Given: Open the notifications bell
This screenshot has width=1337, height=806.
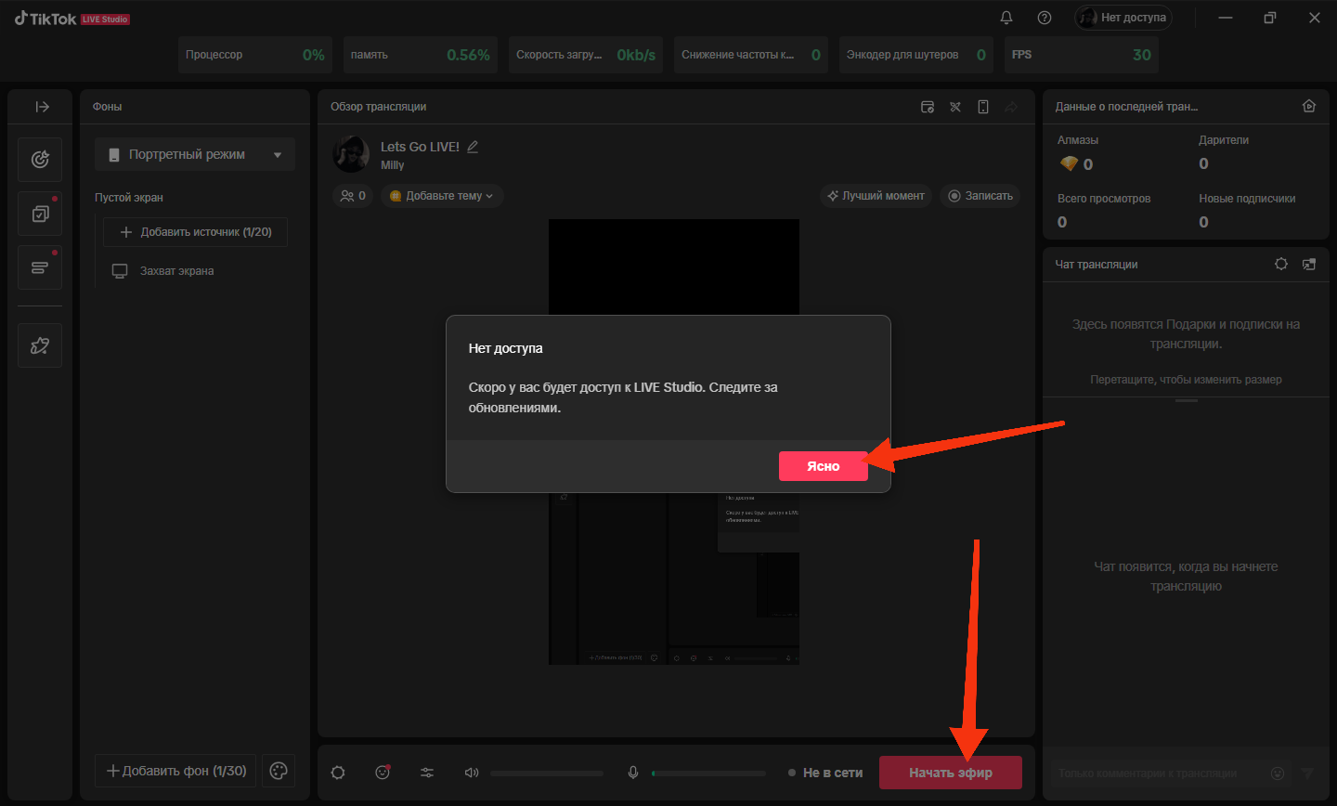Looking at the screenshot, I should coord(1006,18).
